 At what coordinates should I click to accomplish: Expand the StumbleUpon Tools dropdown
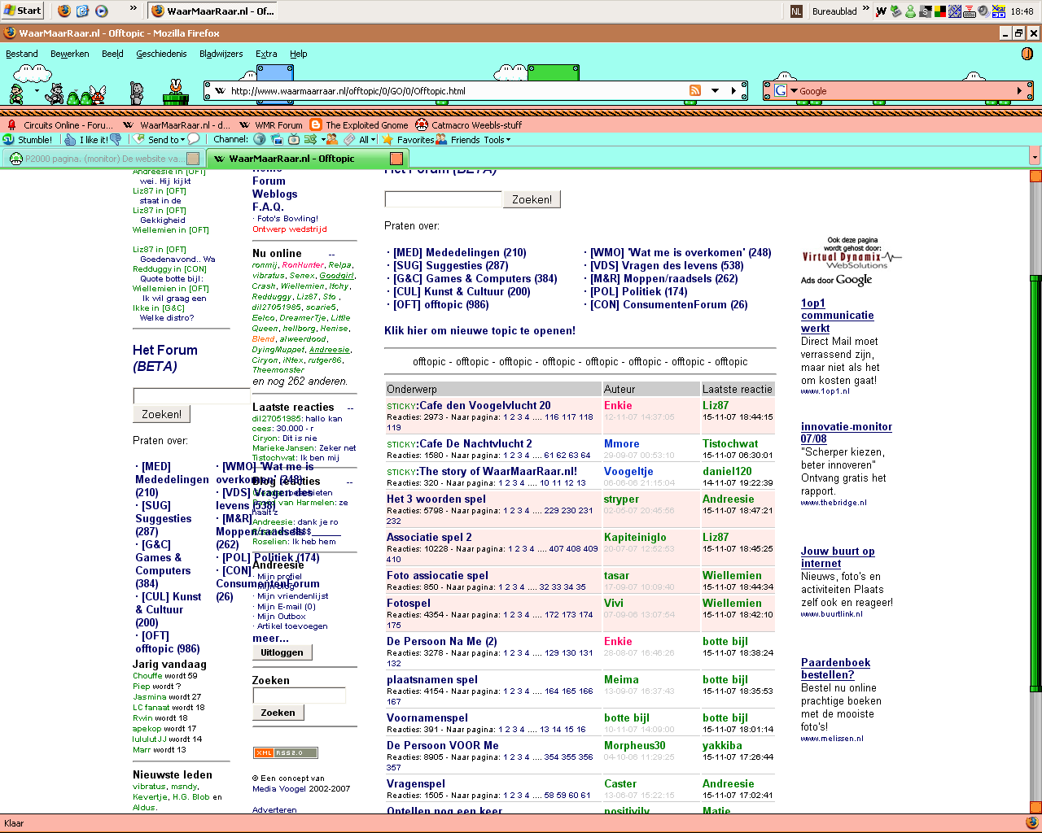(x=497, y=140)
